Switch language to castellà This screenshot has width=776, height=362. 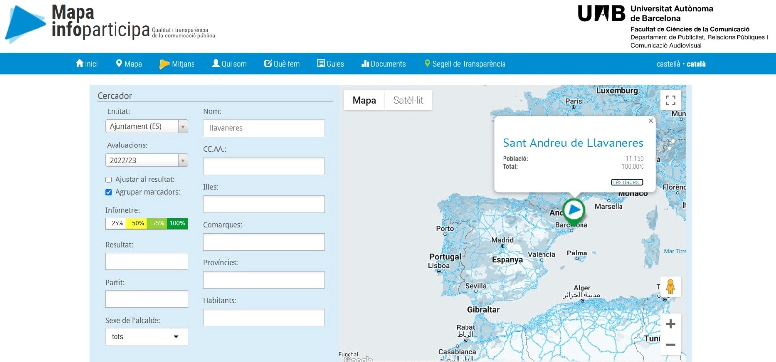(x=668, y=64)
